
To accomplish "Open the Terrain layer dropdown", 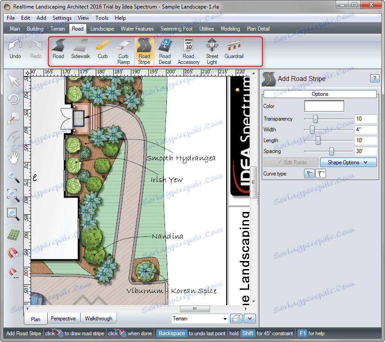I will [x=200, y=319].
